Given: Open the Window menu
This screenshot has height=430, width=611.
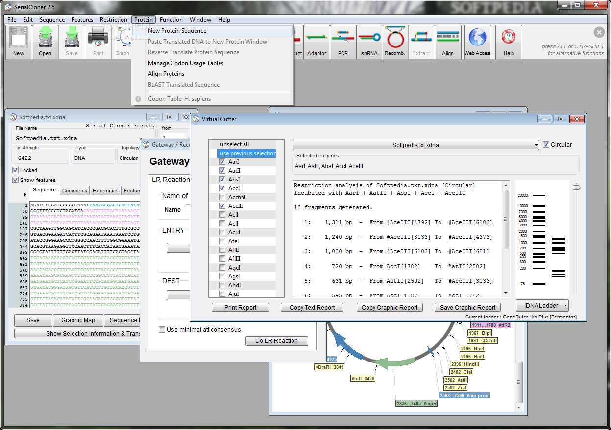Looking at the screenshot, I should (x=200, y=20).
